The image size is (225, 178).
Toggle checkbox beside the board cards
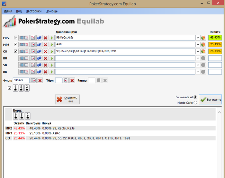point(9,88)
